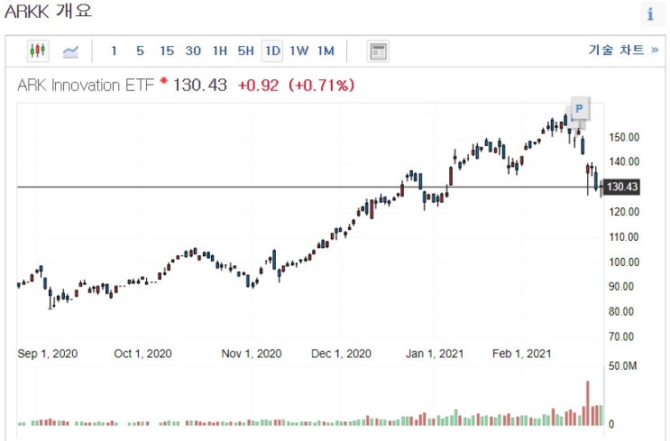Viewport: 670px width, 441px height.
Task: Click the 140.00 price axis label
Action: 624,161
